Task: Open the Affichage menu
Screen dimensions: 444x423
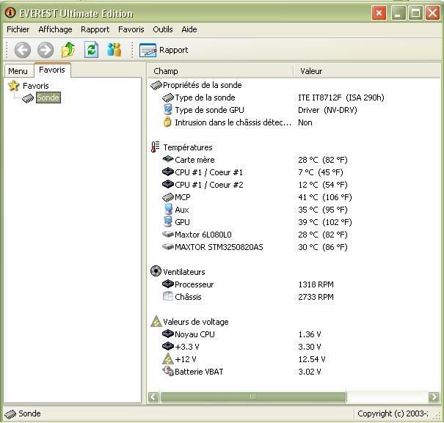Action: coord(55,29)
